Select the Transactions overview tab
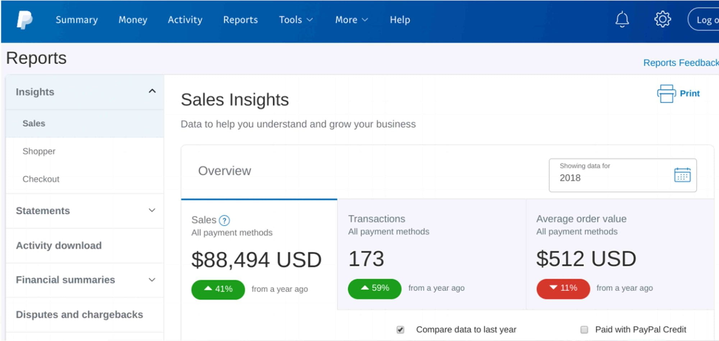Viewport: 719px width, 341px height. pyautogui.click(x=432, y=254)
